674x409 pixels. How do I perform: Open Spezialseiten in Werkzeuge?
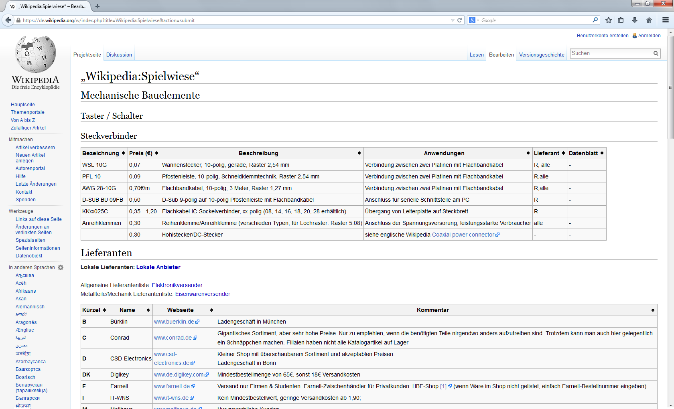pyautogui.click(x=30, y=240)
